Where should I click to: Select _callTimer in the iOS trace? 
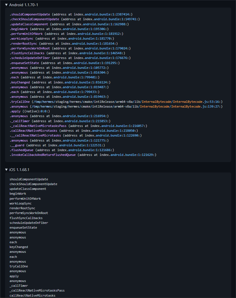coord(19,286)
